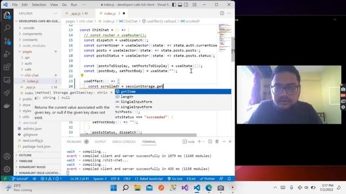This screenshot has height=194, width=346.
Task: Click the lightbulb code action icon
Action: click(x=82, y=75)
